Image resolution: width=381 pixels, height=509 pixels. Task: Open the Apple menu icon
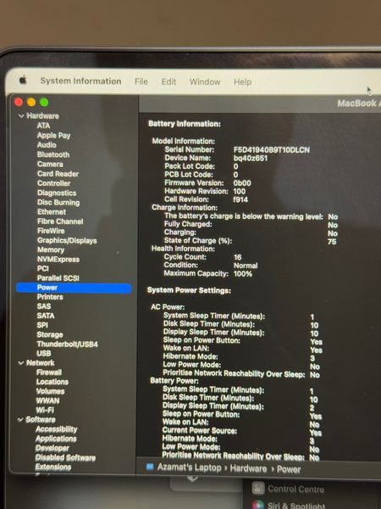(x=24, y=80)
